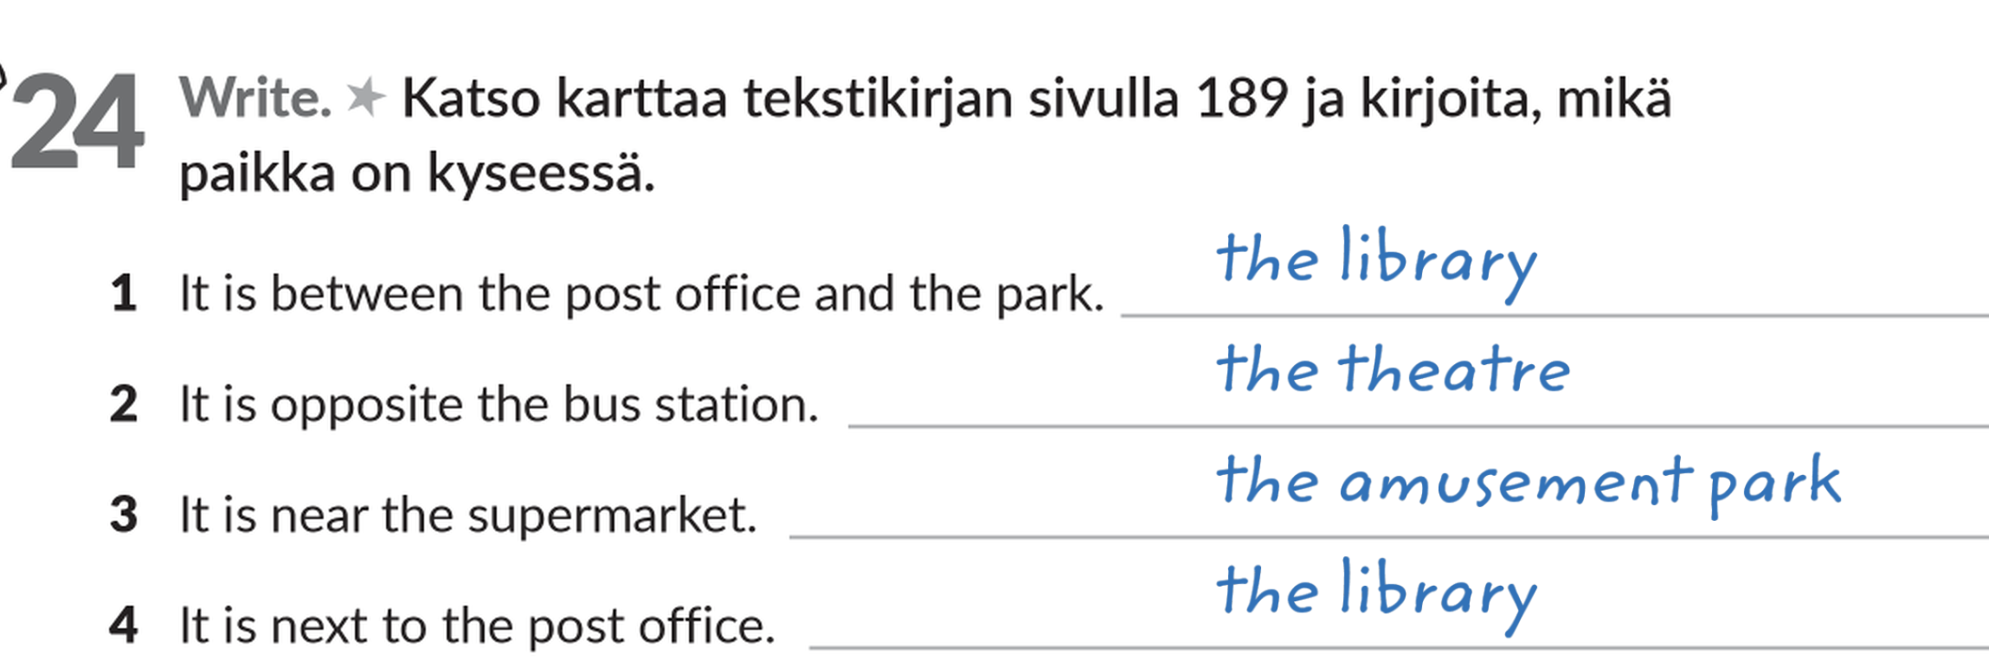The width and height of the screenshot is (1989, 661).
Task: Click the word "supermarket" in sentence 3
Action: point(612,517)
